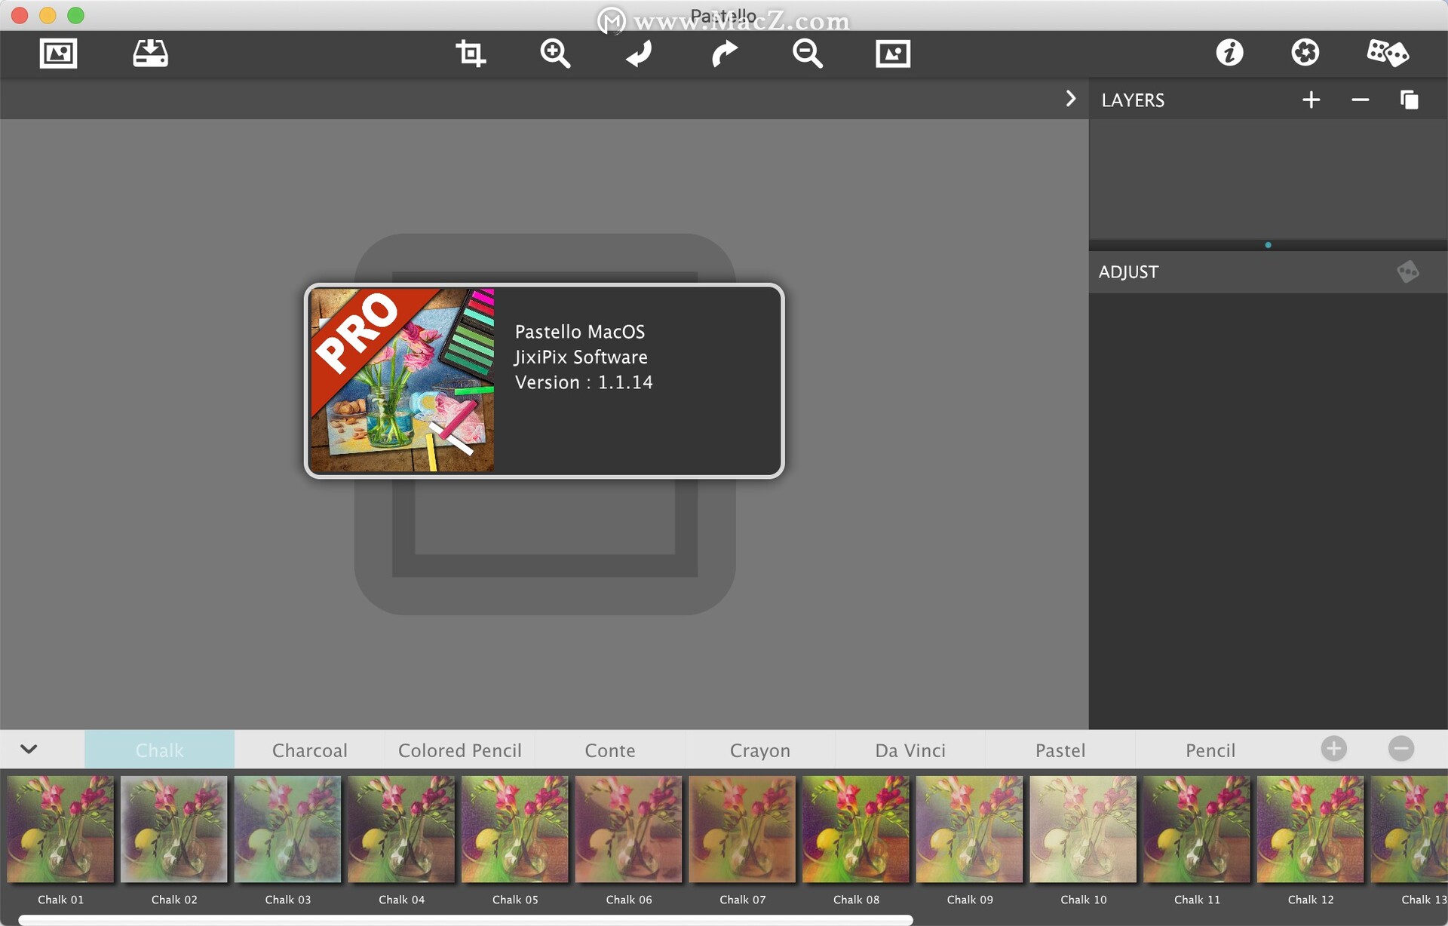The height and width of the screenshot is (926, 1448).
Task: Apply the Chalk 09 preset
Action: [x=970, y=829]
